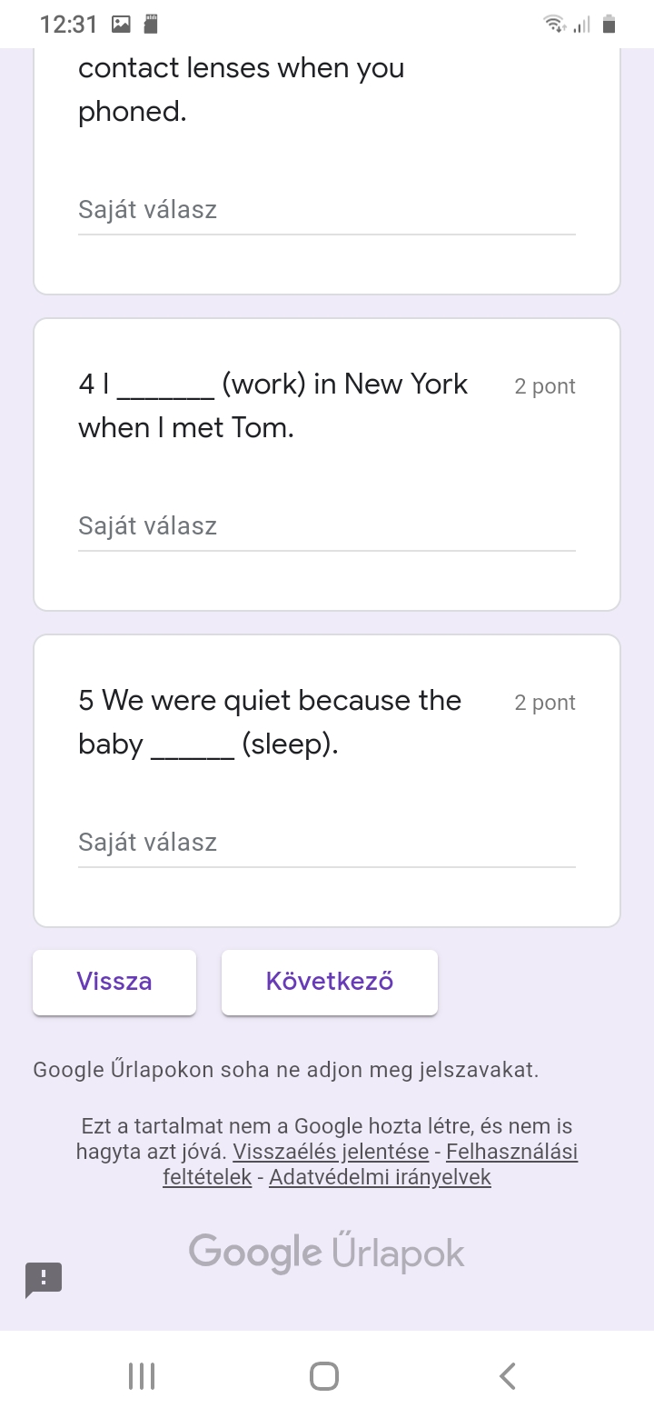Focus the answer field for question 4
Viewport: 654px width, 1418px height.
pos(327,526)
